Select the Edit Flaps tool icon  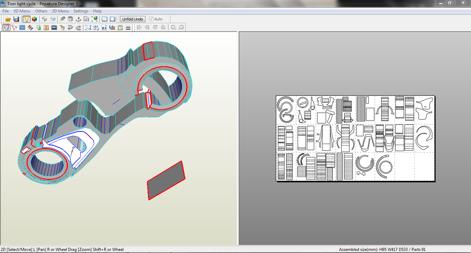tap(22, 27)
